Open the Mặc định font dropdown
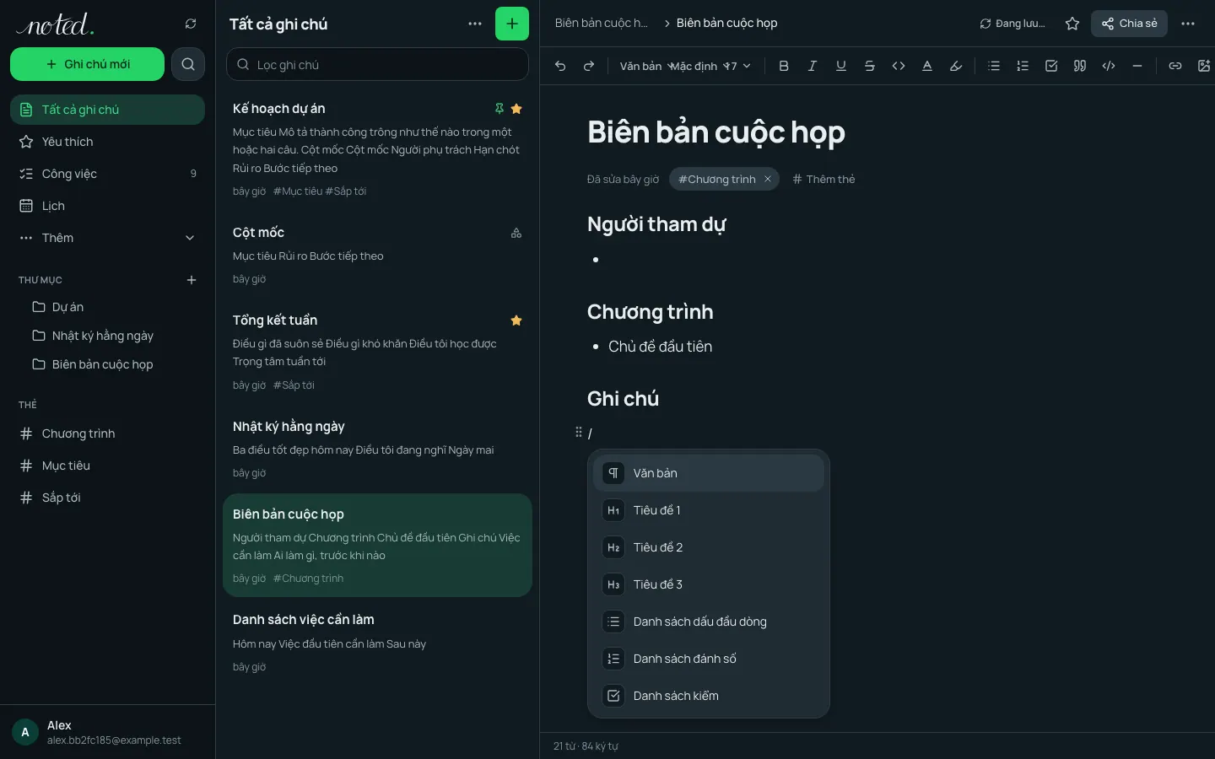Image resolution: width=1215 pixels, height=759 pixels. pos(698,66)
